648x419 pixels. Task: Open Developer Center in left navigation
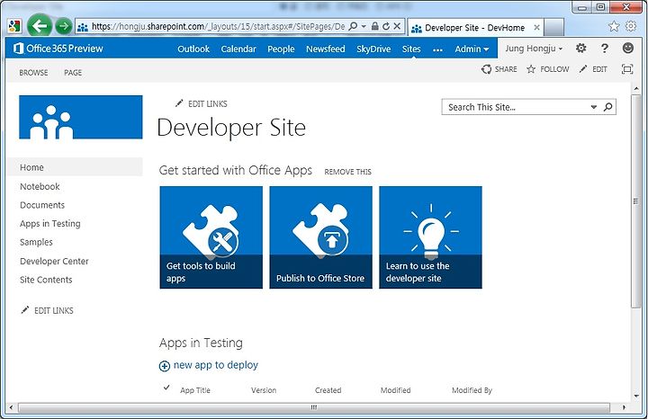[54, 262]
